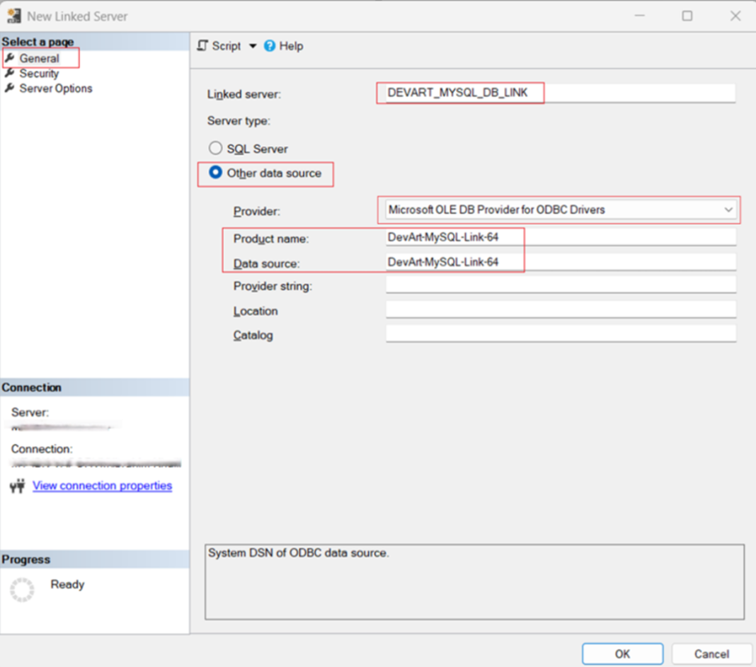Select the Other data source radio button
Image resolution: width=756 pixels, height=667 pixels.
point(214,173)
